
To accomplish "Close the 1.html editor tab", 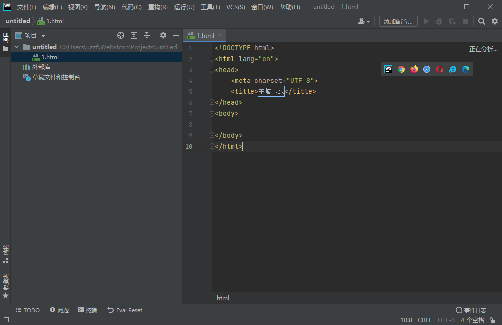I will [x=220, y=36].
